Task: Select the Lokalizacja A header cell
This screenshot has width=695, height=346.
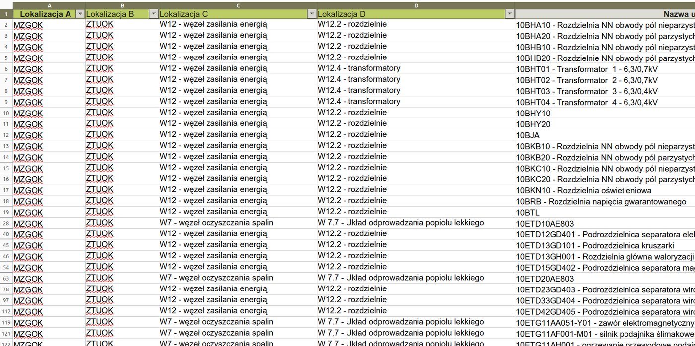Action: [49, 14]
